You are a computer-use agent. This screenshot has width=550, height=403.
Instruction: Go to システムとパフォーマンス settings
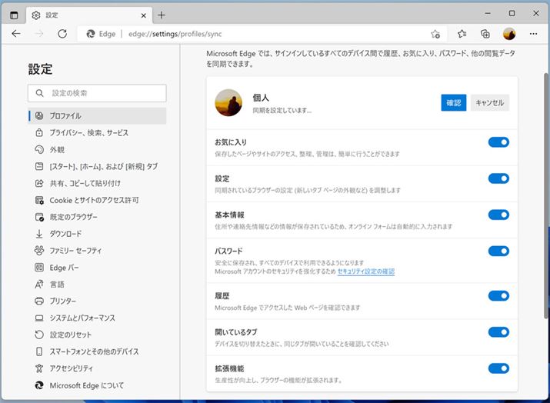coord(82,318)
